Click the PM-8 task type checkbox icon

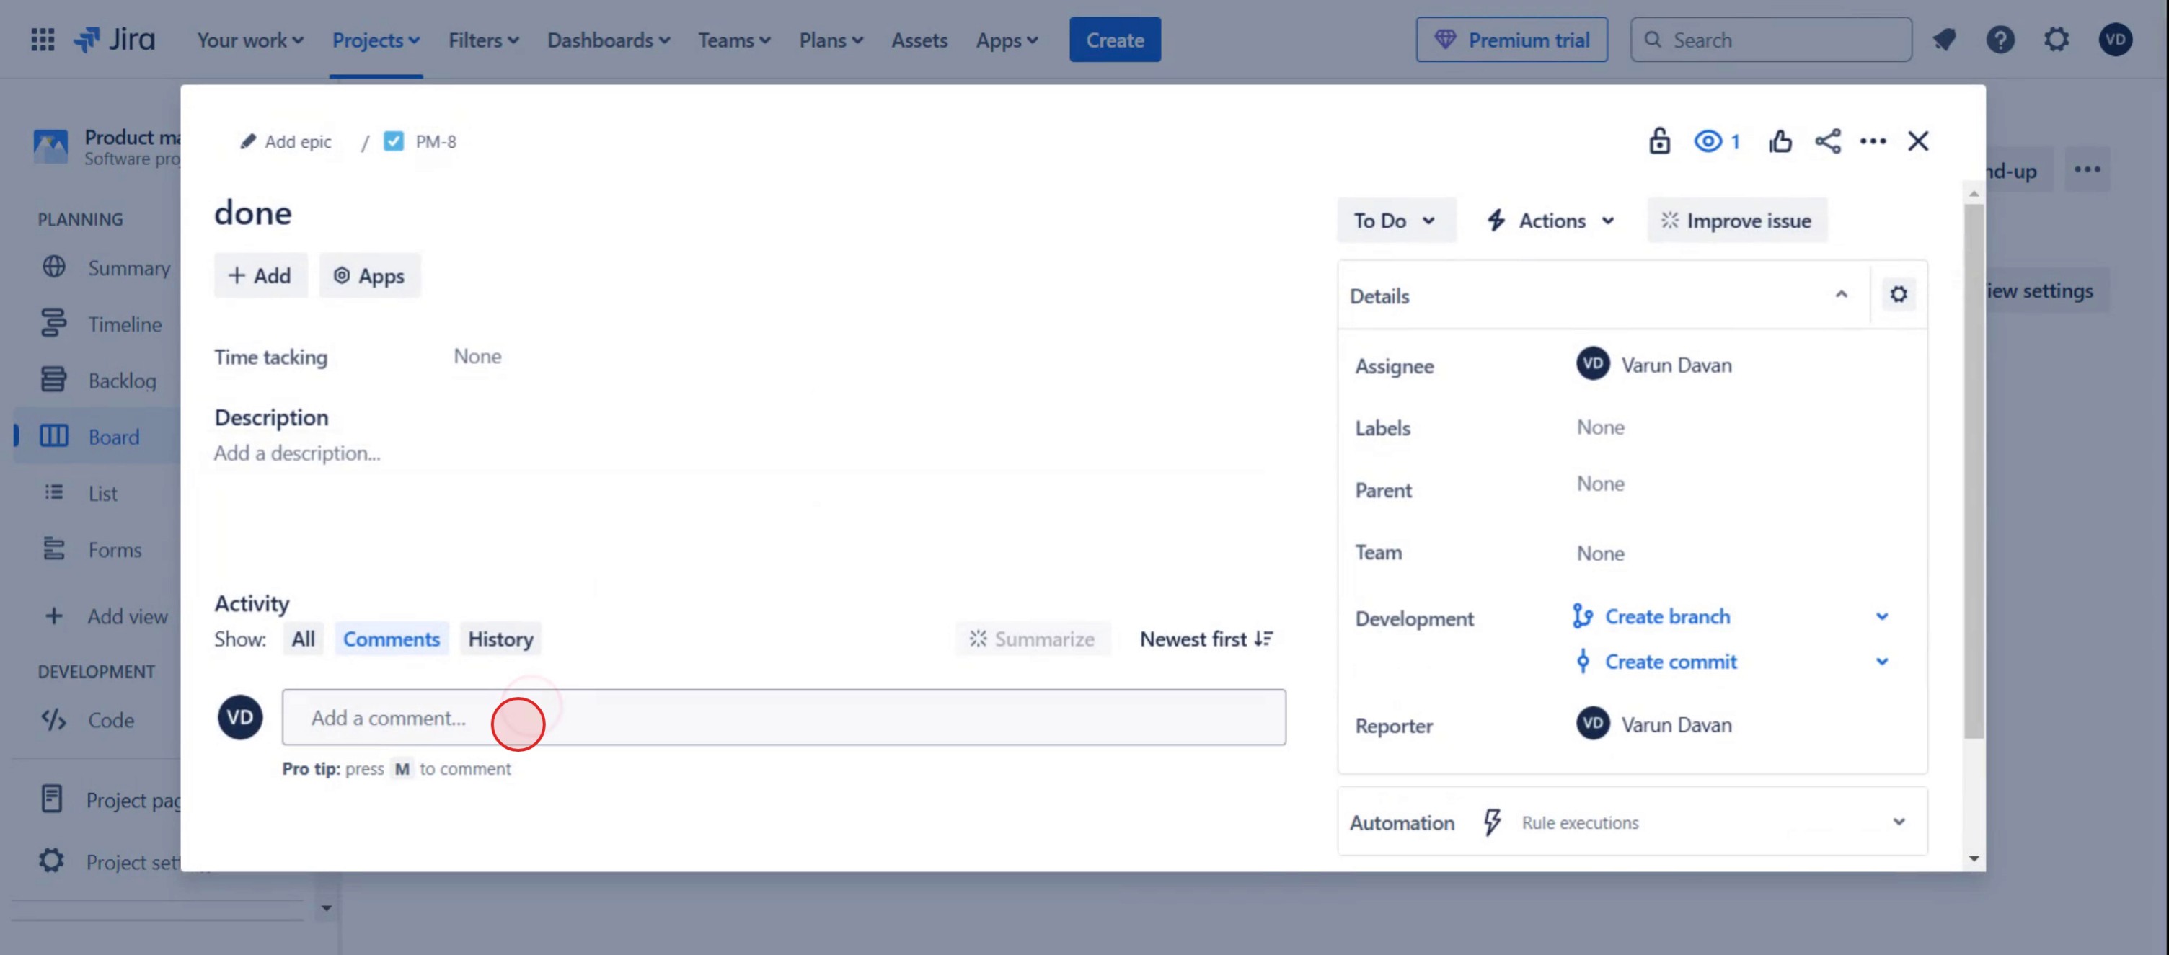point(393,141)
